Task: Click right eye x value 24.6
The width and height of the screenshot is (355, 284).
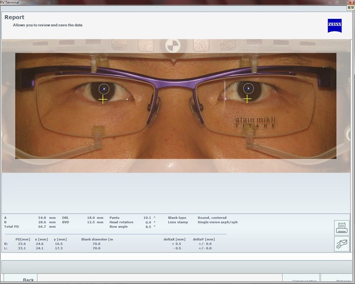Action: point(40,244)
